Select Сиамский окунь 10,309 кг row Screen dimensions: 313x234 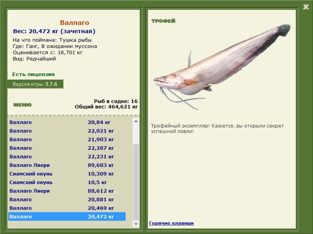[67, 174]
